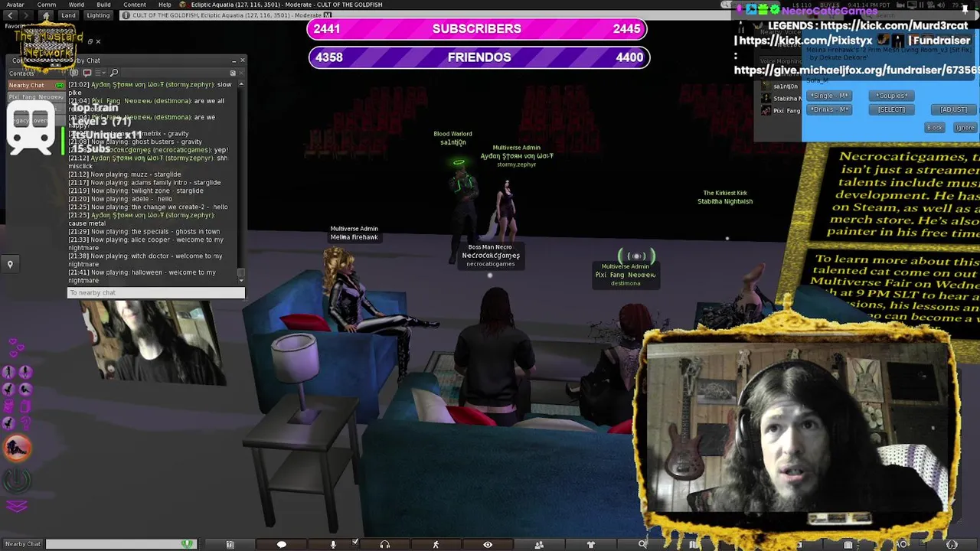Click the chat search magnifier icon
Viewport: 980px width, 551px height.
pyautogui.click(x=114, y=73)
